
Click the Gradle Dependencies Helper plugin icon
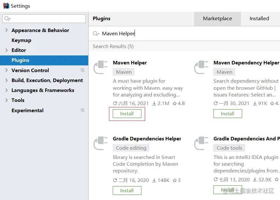click(x=101, y=143)
